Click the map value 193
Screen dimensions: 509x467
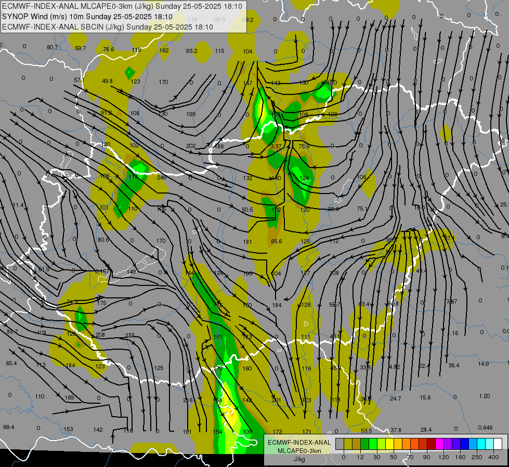[247, 273]
